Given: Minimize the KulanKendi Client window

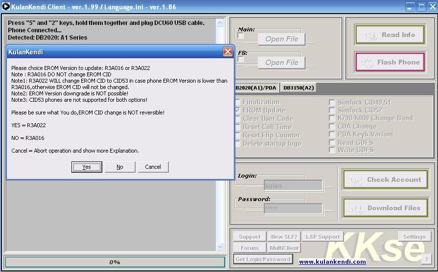Looking at the screenshot, I should point(410,6).
